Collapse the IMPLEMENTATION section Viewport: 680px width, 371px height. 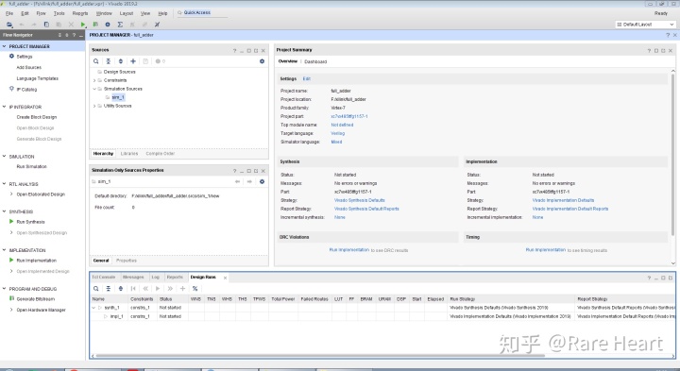(x=5, y=250)
